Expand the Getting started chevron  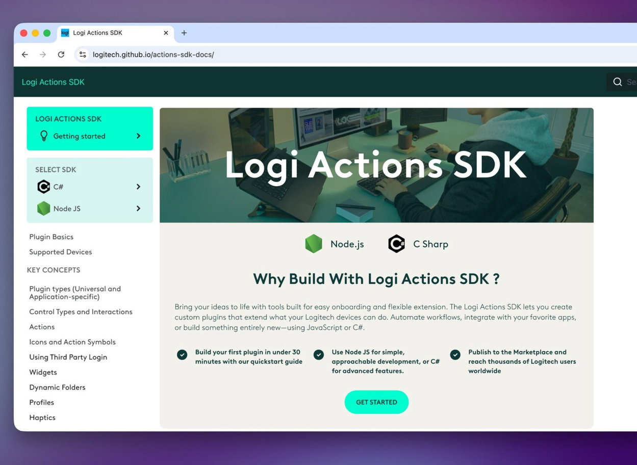(138, 136)
